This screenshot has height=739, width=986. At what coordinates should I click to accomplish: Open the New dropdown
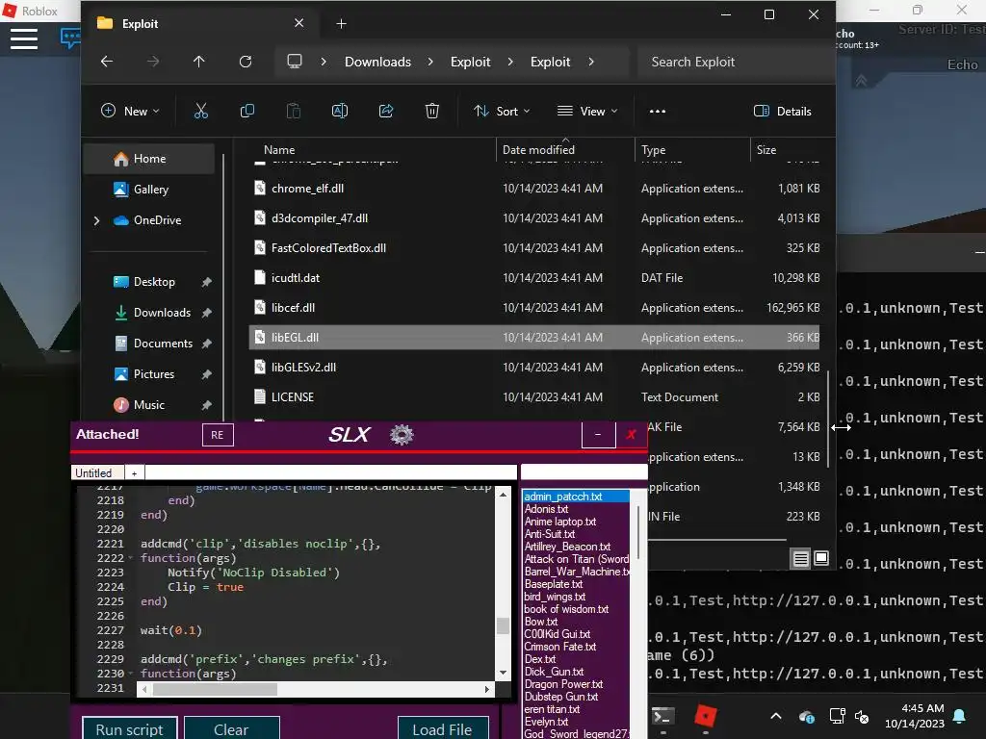(x=130, y=112)
